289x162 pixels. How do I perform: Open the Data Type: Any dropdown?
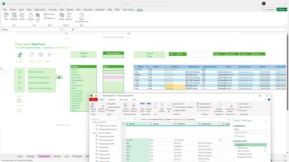coord(184,104)
